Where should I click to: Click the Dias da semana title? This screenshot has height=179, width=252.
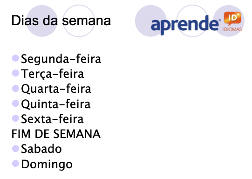pyautogui.click(x=61, y=21)
